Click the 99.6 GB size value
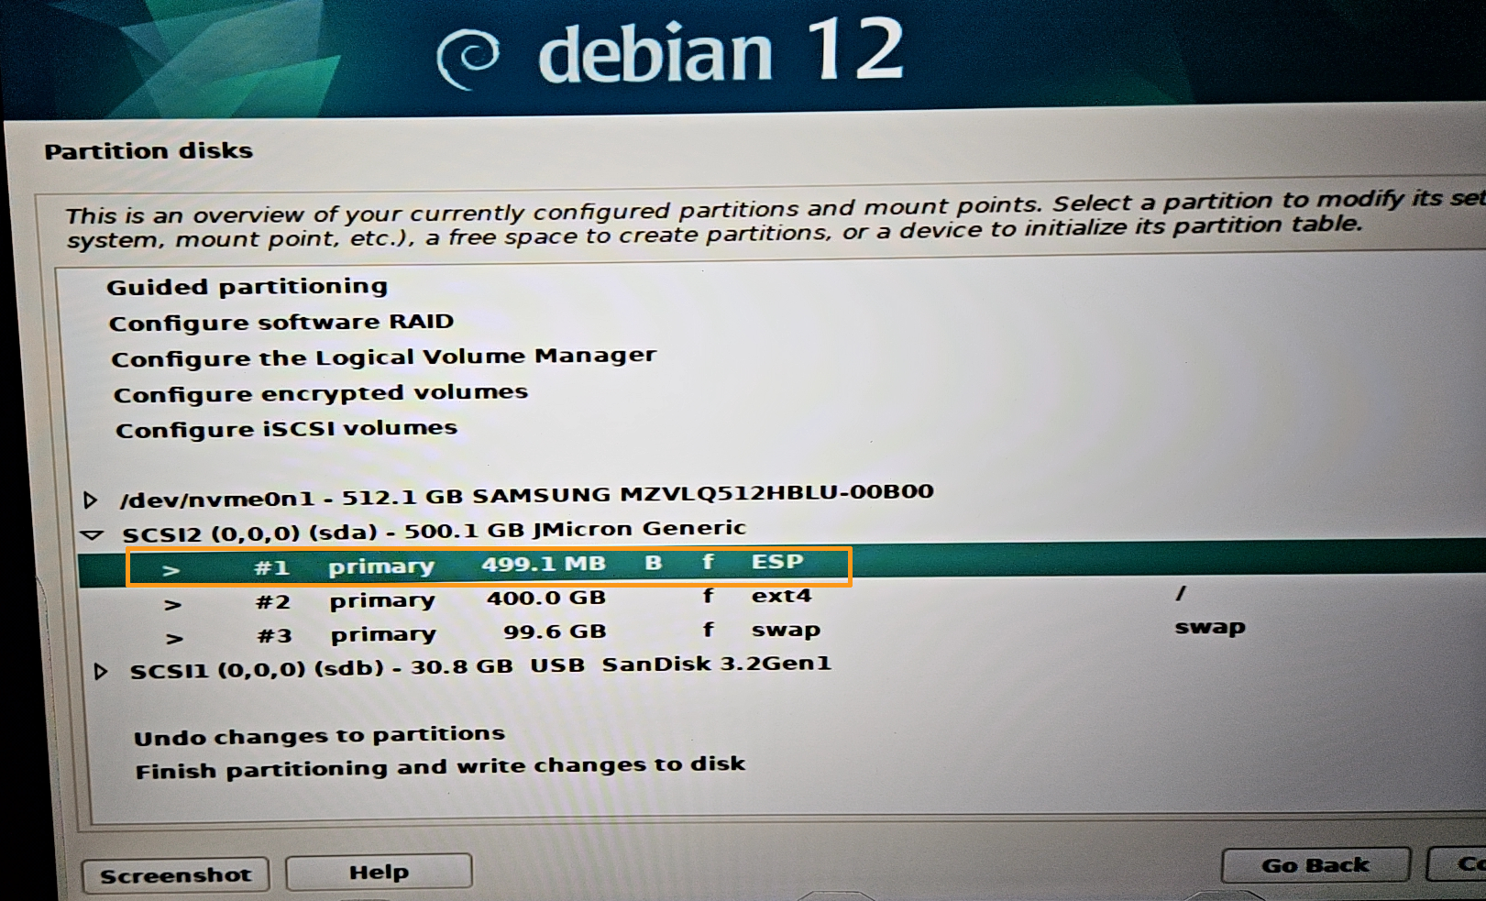 click(555, 632)
